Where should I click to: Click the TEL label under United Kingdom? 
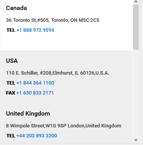[11, 136]
